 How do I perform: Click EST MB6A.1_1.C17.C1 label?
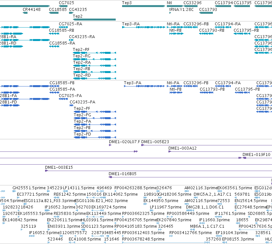click(x=207, y=226)
